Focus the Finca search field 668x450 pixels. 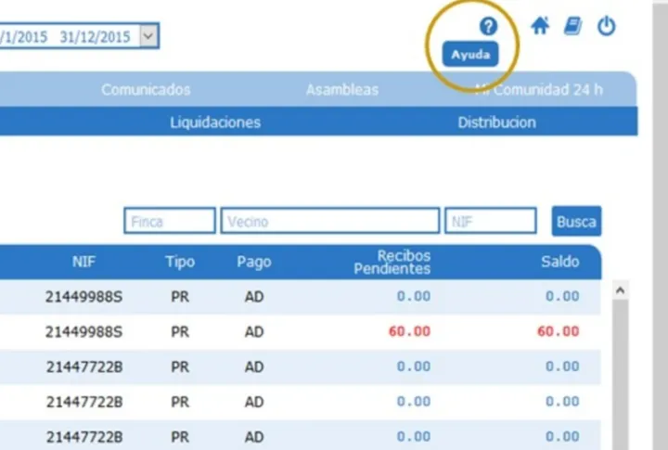170,222
